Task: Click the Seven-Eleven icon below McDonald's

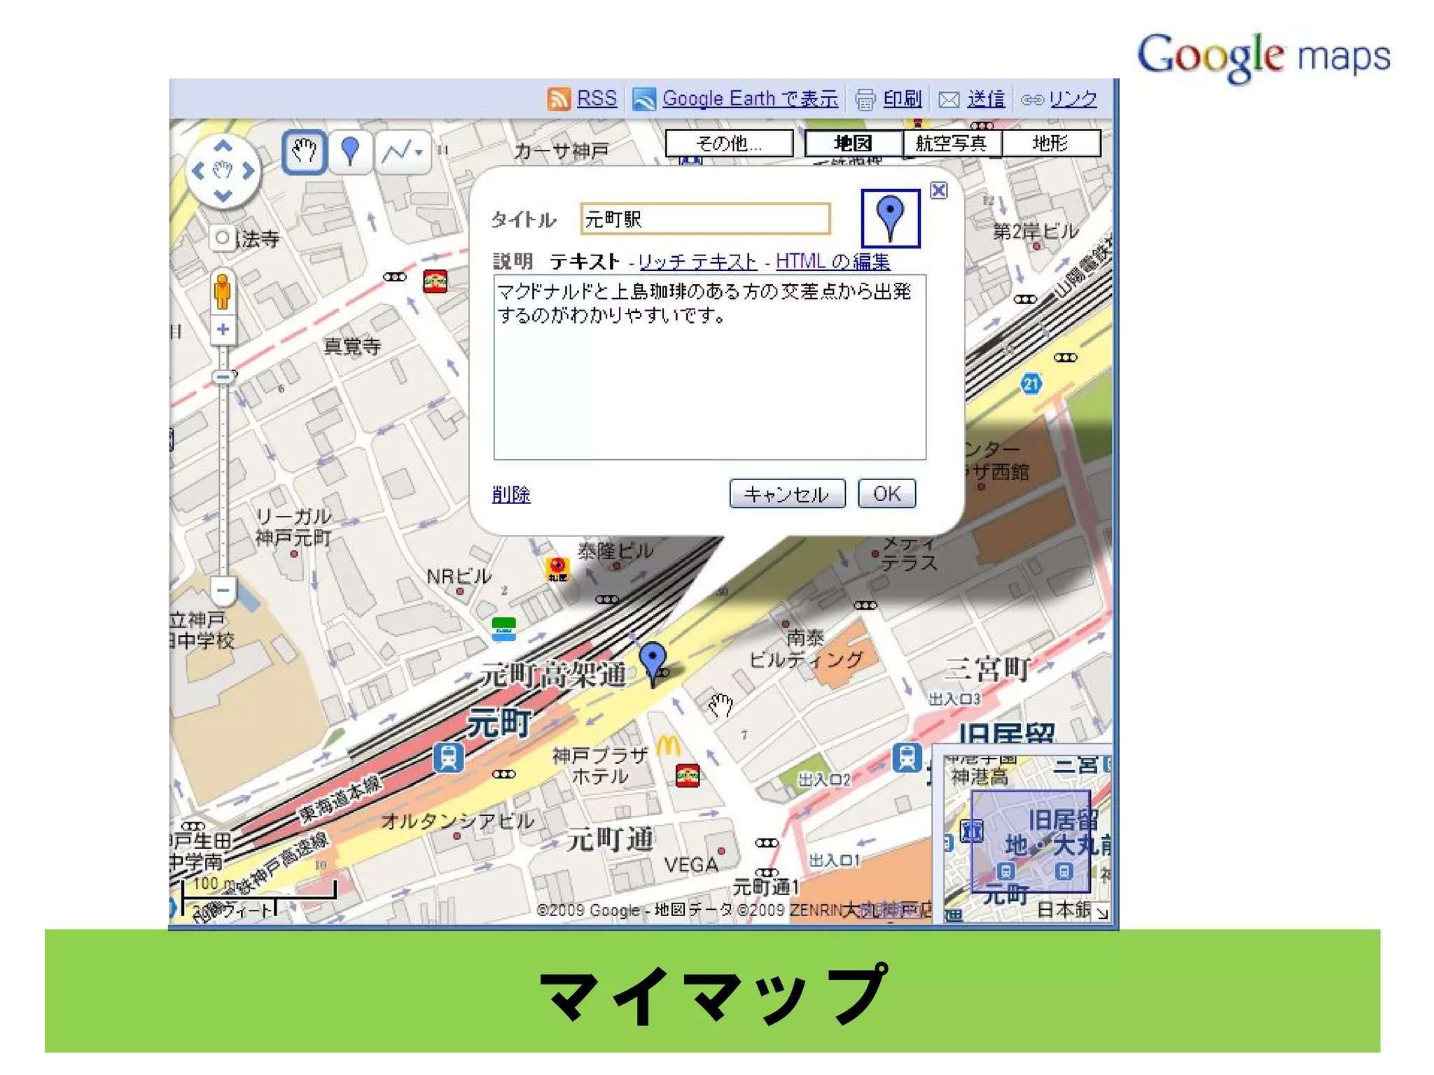Action: 688,775
